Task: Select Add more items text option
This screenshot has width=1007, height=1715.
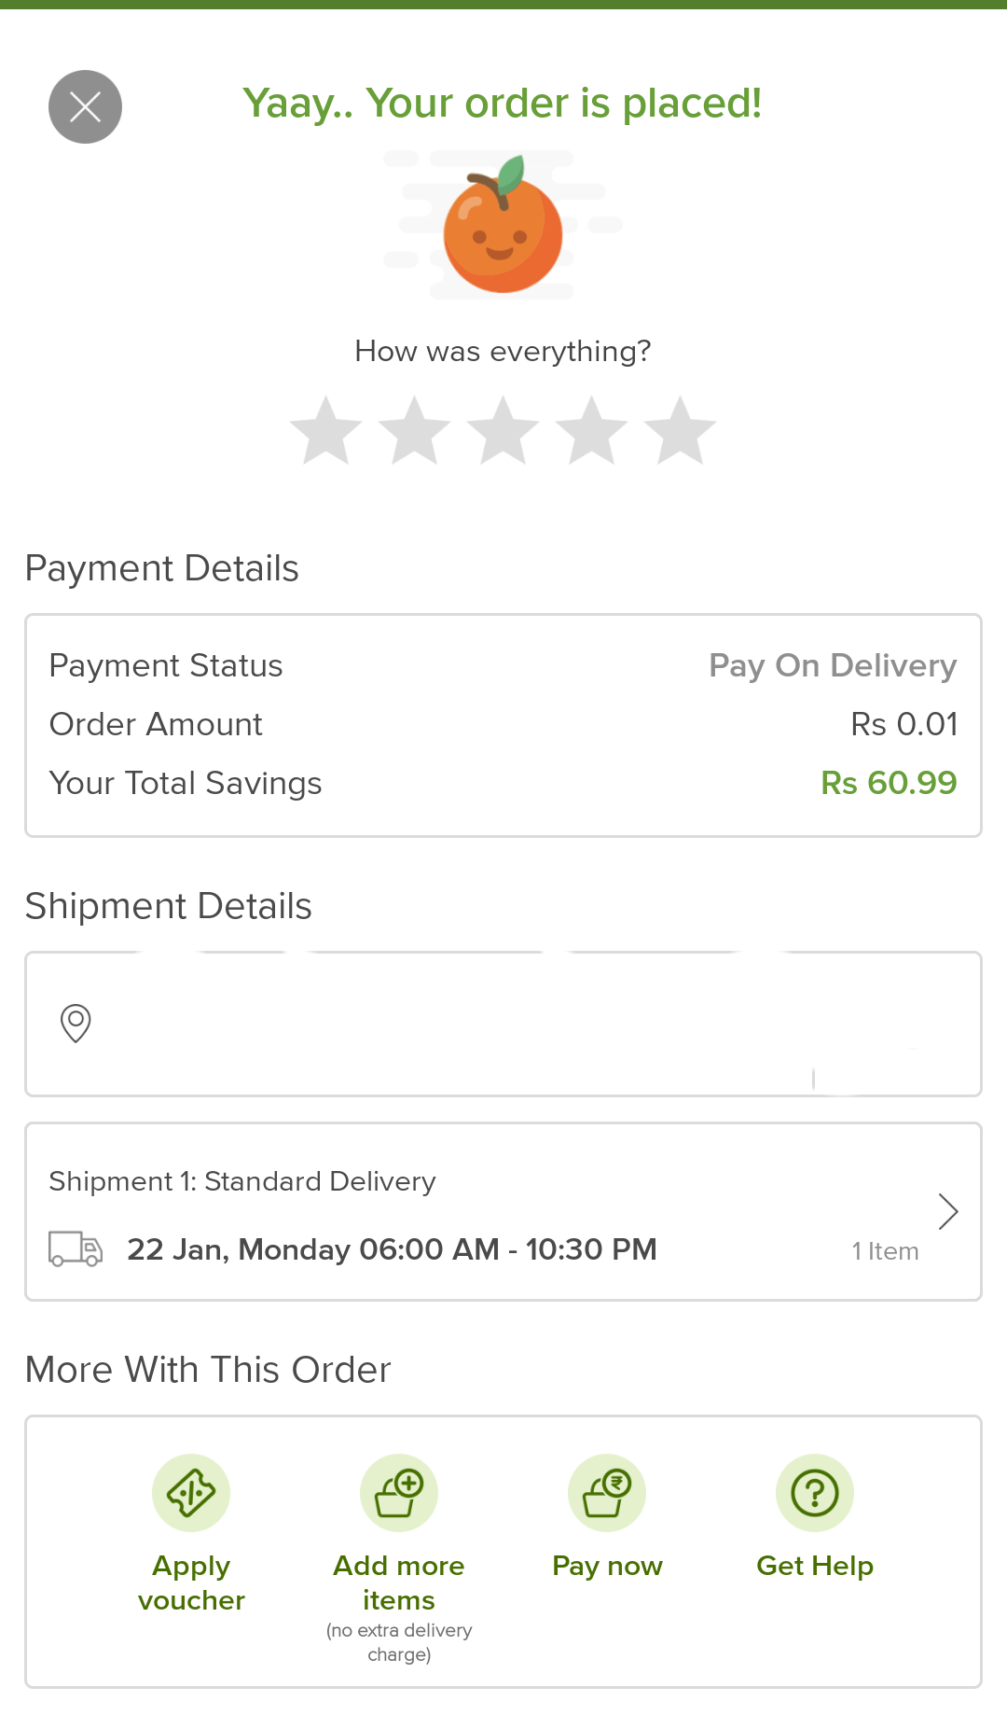Action: [399, 1583]
